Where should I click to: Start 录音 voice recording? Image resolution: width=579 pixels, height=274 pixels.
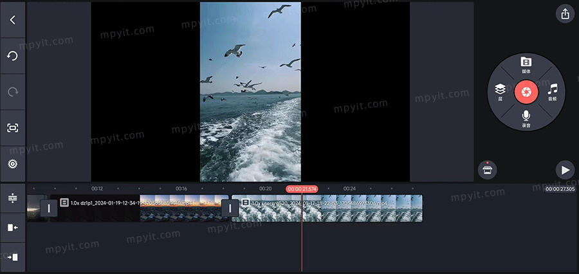pyautogui.click(x=526, y=119)
